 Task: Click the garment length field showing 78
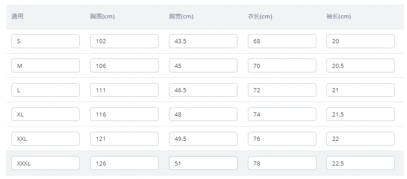tap(282, 163)
